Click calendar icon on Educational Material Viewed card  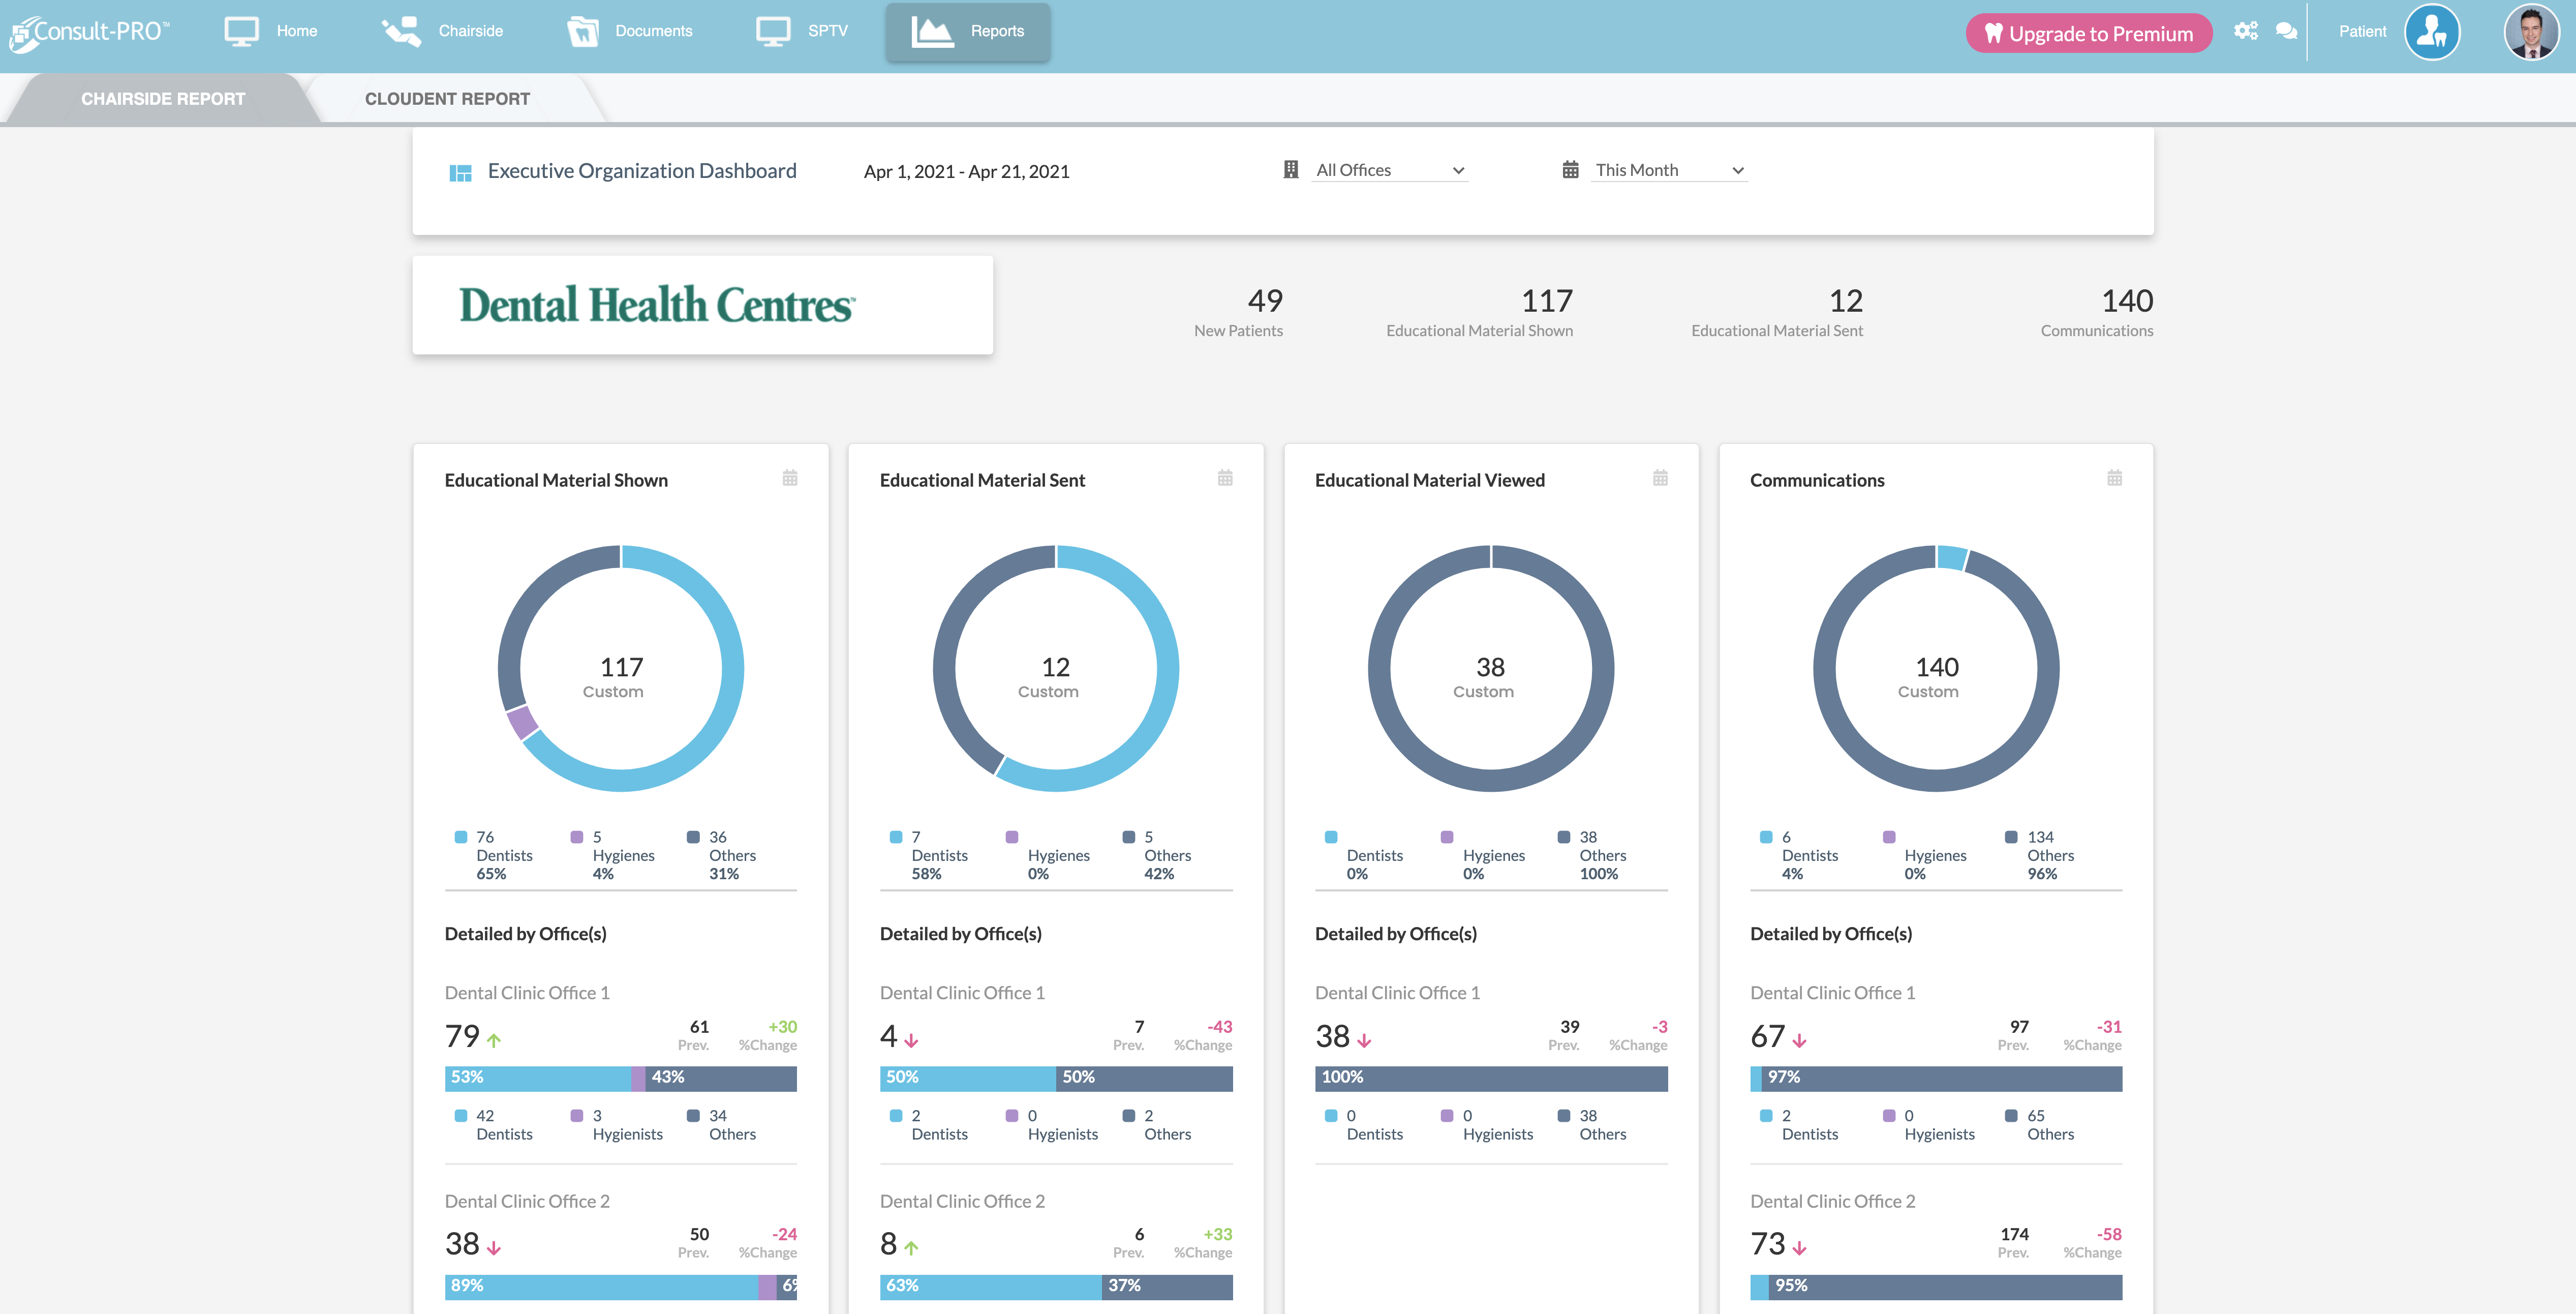(1660, 479)
